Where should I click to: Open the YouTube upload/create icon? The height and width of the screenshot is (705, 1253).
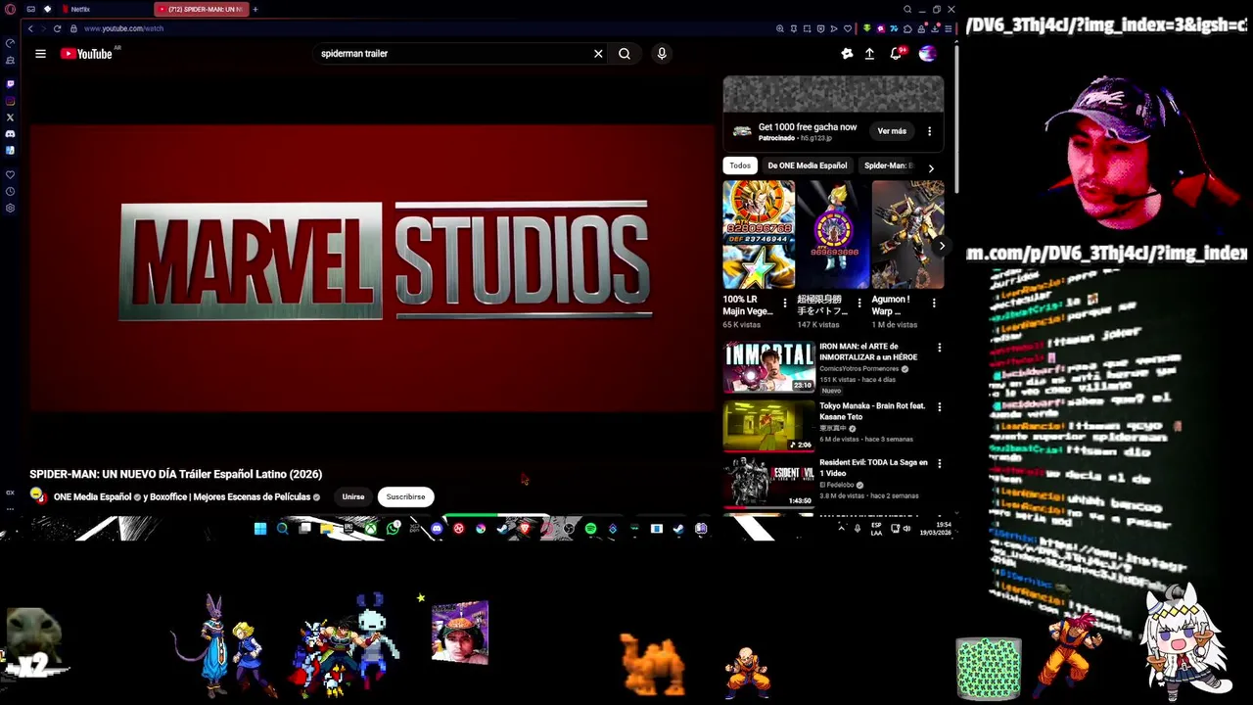(869, 54)
